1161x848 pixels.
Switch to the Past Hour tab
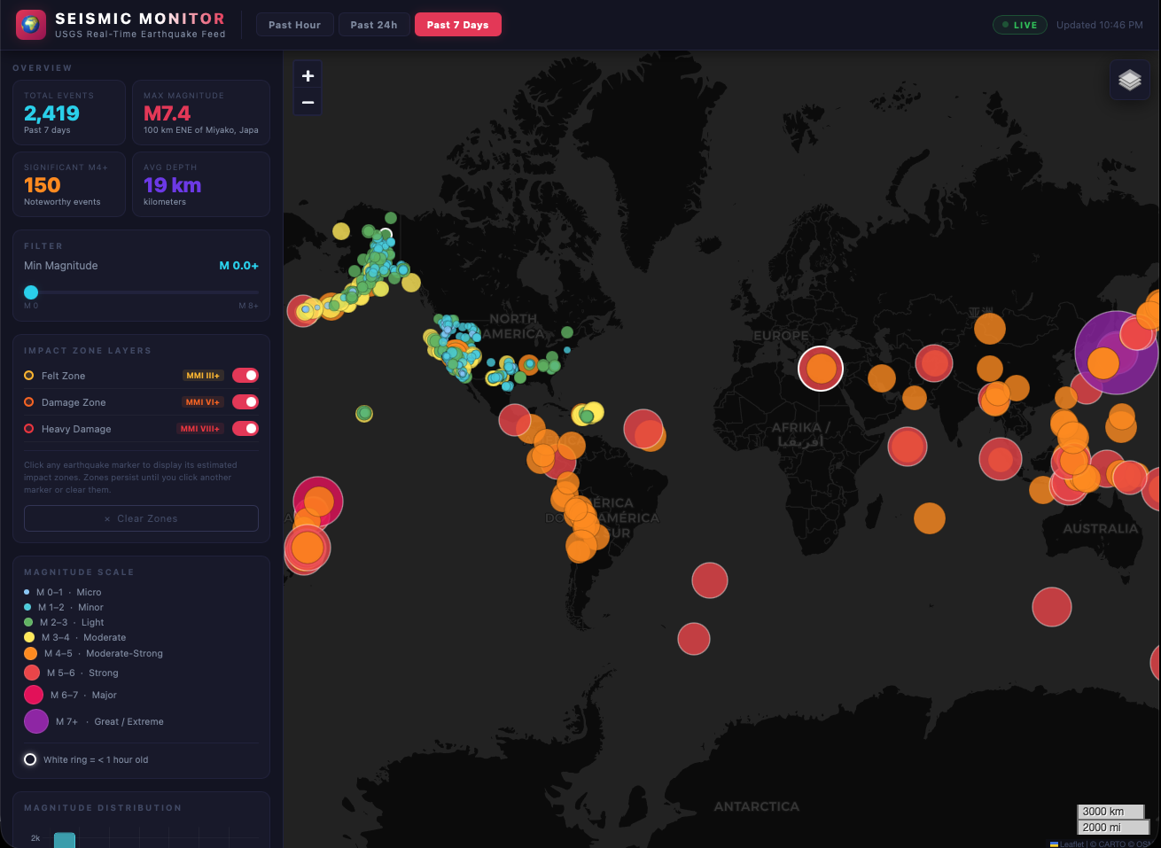(x=294, y=24)
